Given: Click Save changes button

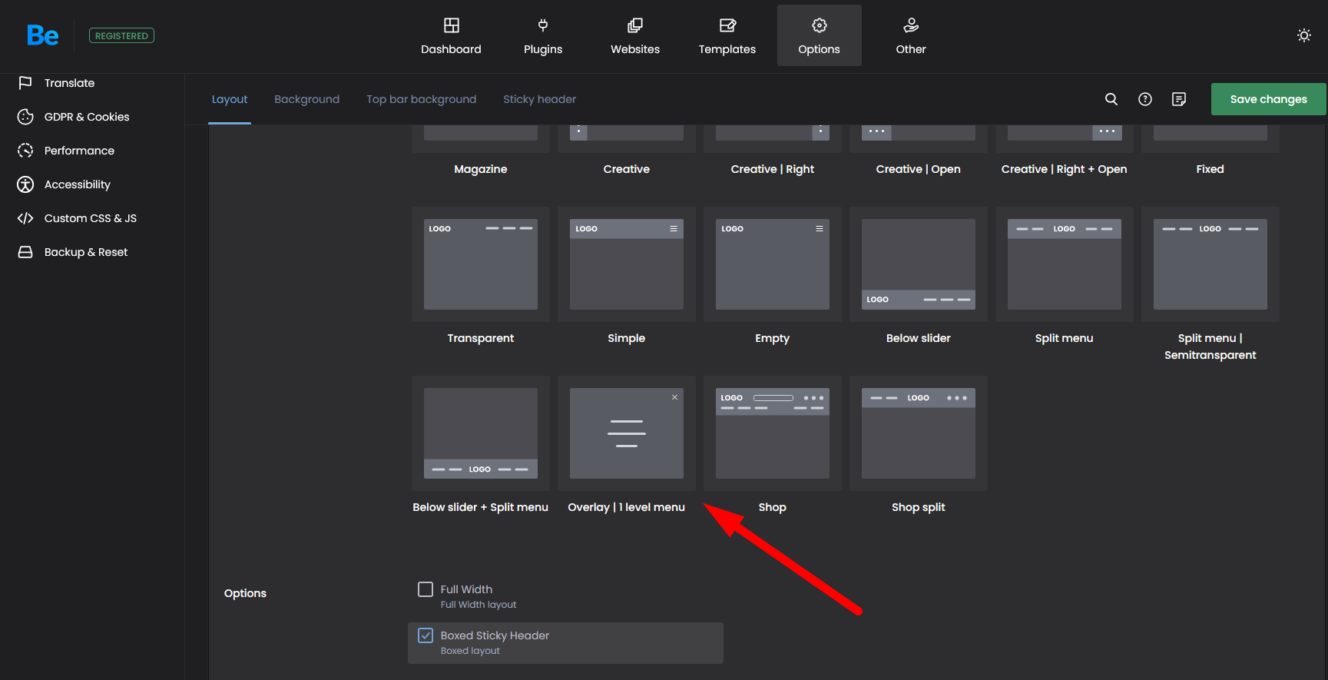Looking at the screenshot, I should click(1268, 99).
